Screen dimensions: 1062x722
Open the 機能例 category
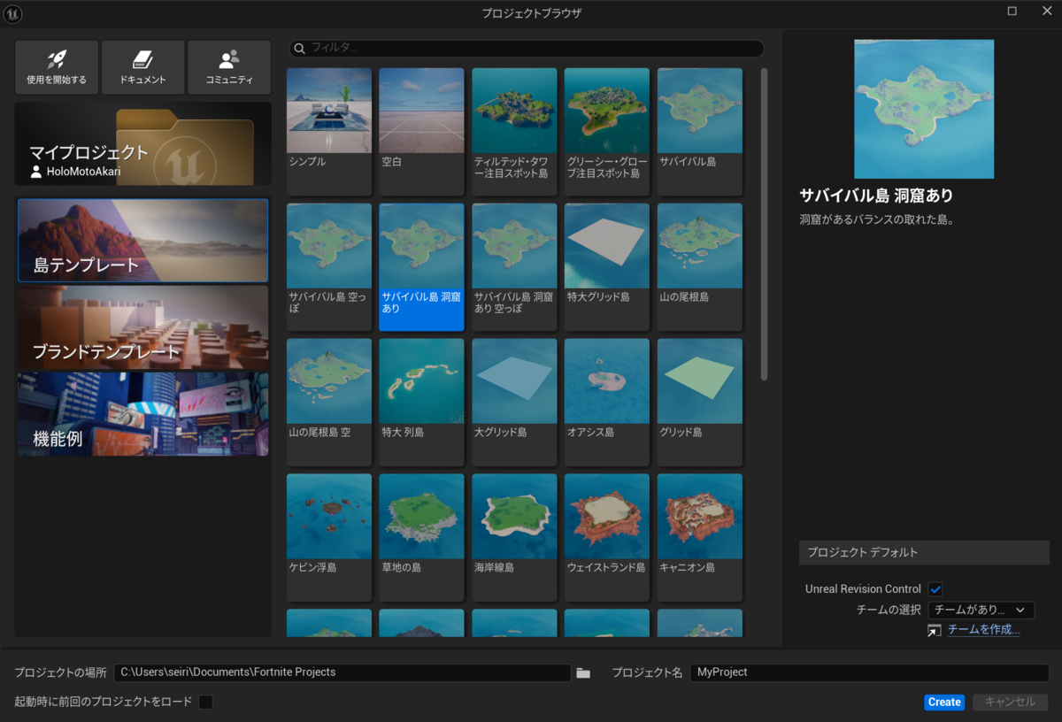point(142,414)
